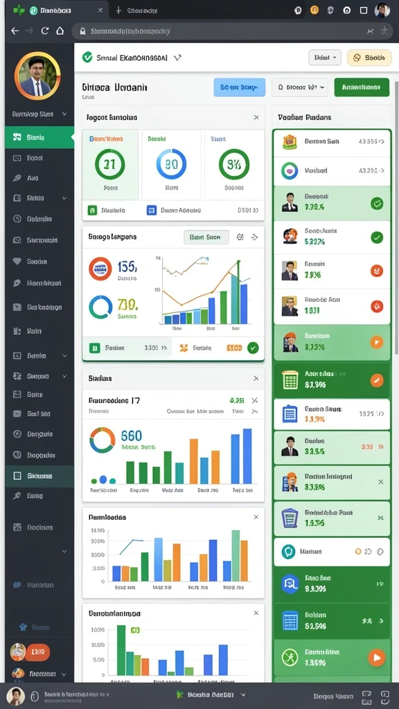Play using the bright orange button at list bottom
399x709 pixels.
tap(376, 658)
